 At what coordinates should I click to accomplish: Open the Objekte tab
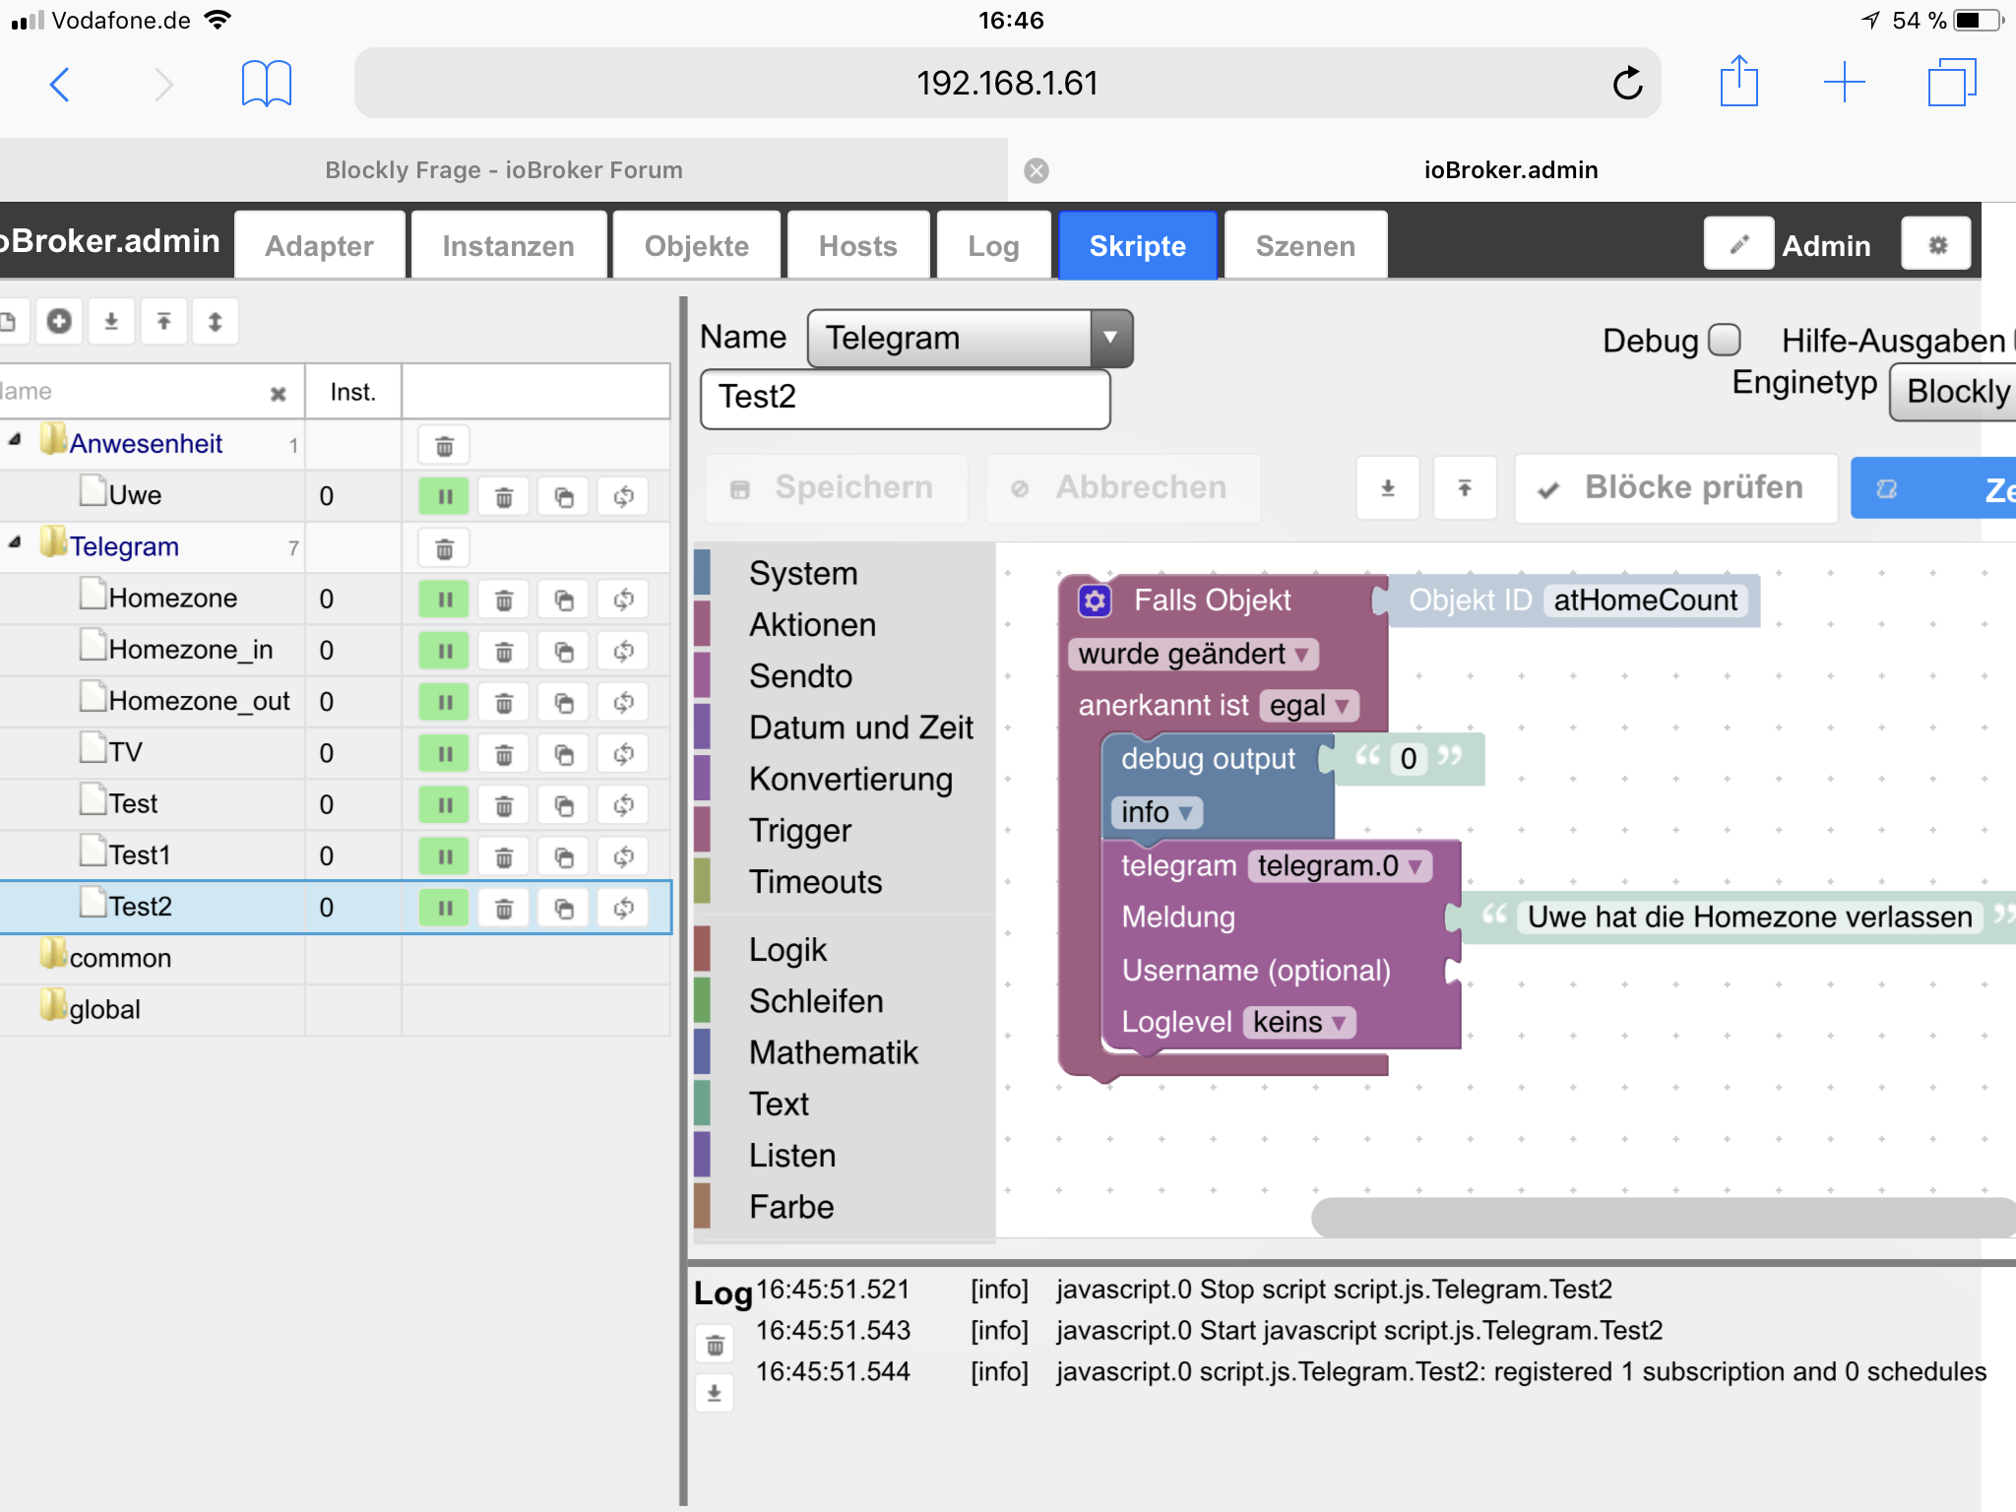tap(696, 246)
